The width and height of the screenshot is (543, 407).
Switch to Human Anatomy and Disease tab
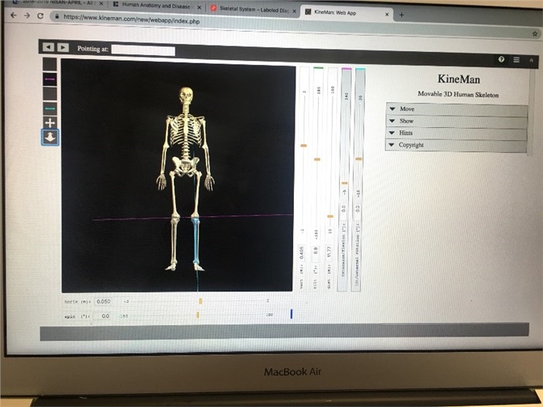pyautogui.click(x=156, y=6)
